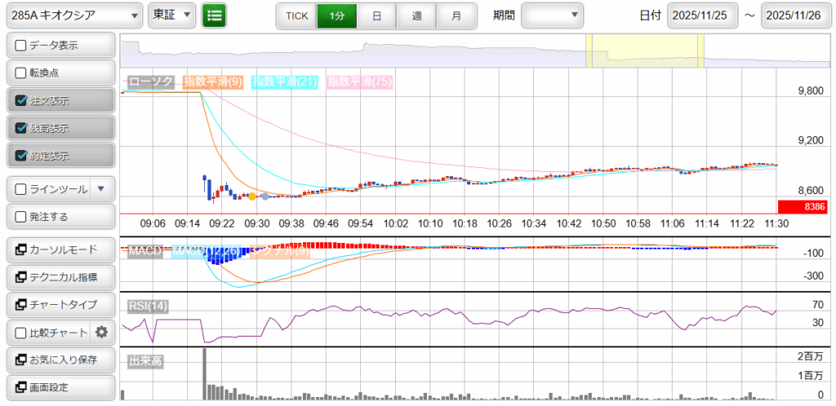Click the green list icon button
Viewport: 836px width, 406px height.
(x=216, y=15)
